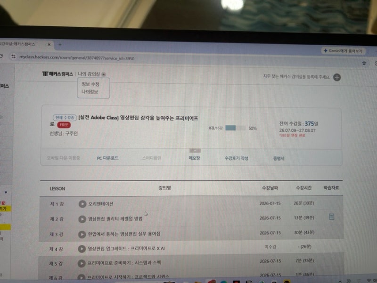
Task: Select 나의정보 in the dropdown menu
Action: pos(90,92)
